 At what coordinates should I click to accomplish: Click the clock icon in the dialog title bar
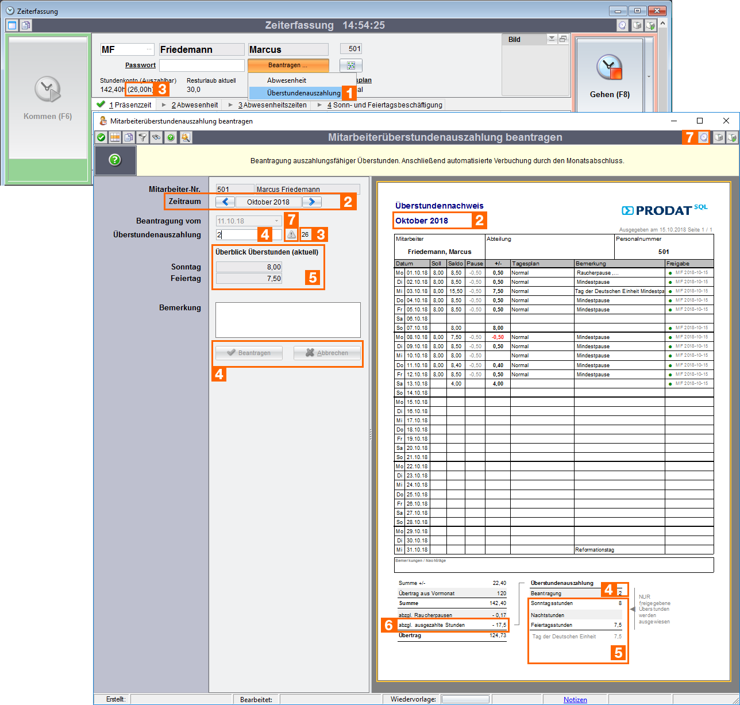[x=704, y=137]
